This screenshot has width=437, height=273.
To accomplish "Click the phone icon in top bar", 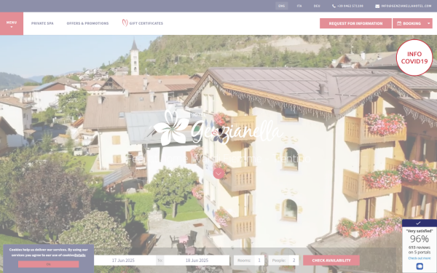I will [x=334, y=6].
